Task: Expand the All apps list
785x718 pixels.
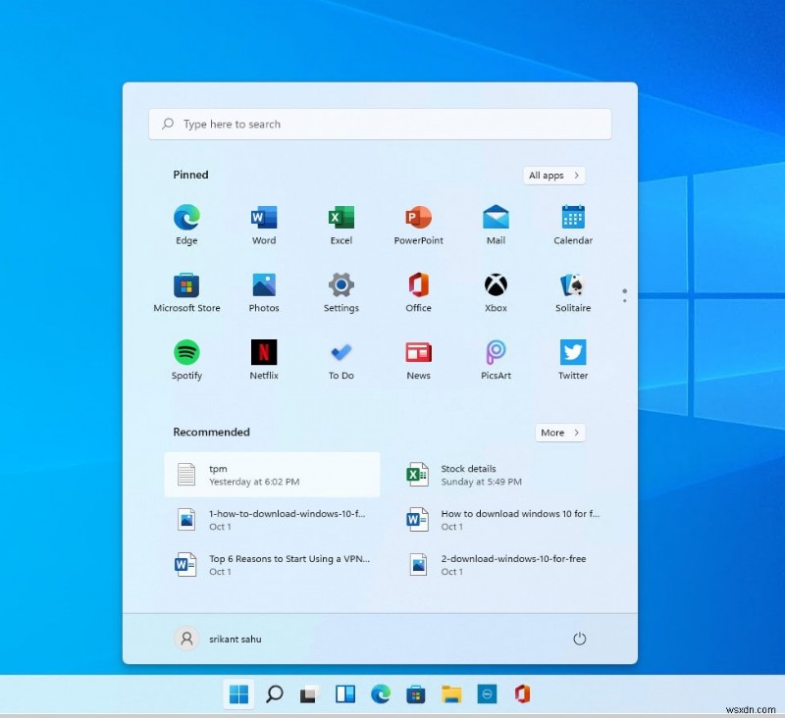Action: [x=553, y=175]
